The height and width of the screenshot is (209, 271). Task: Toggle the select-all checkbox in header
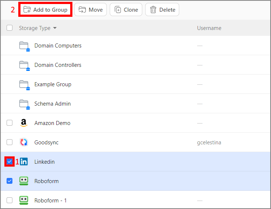10,28
